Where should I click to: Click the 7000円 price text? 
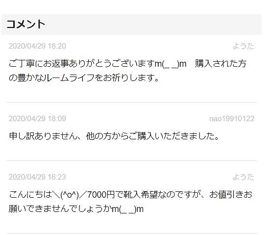click(101, 195)
